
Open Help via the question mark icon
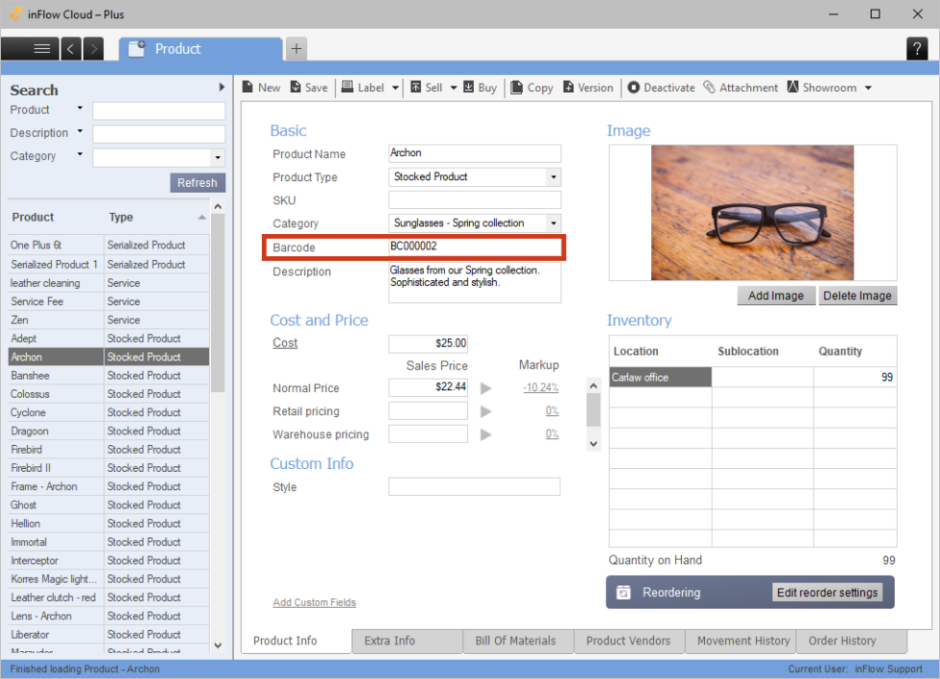click(917, 49)
